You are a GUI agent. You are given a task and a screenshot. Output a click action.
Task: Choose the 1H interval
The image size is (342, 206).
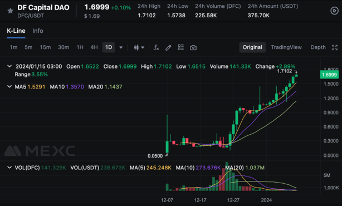point(80,47)
